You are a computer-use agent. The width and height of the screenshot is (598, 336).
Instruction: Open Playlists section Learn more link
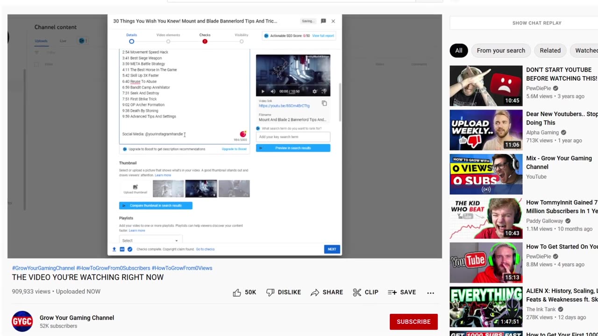pos(137,231)
